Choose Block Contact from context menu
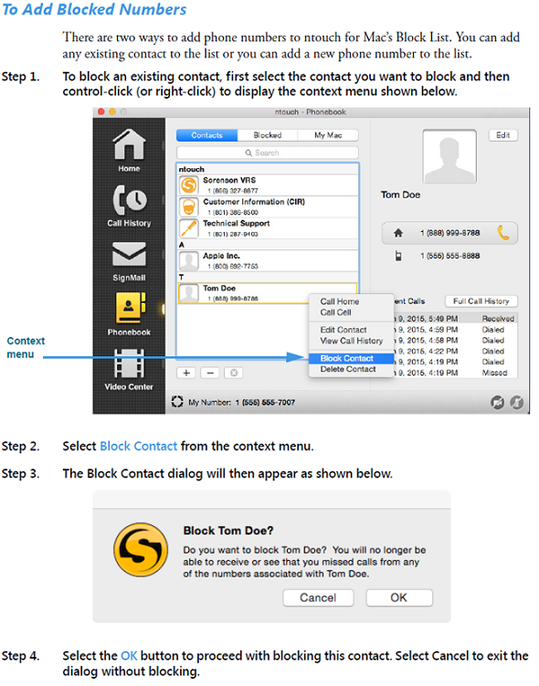 point(351,358)
